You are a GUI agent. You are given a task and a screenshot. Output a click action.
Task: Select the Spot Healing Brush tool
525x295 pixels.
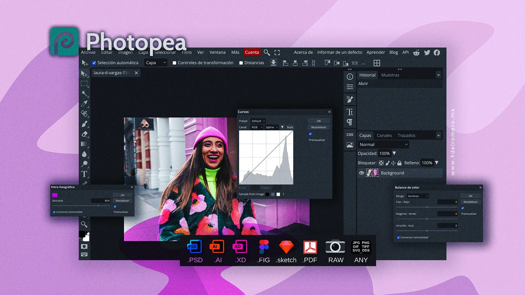click(x=84, y=114)
